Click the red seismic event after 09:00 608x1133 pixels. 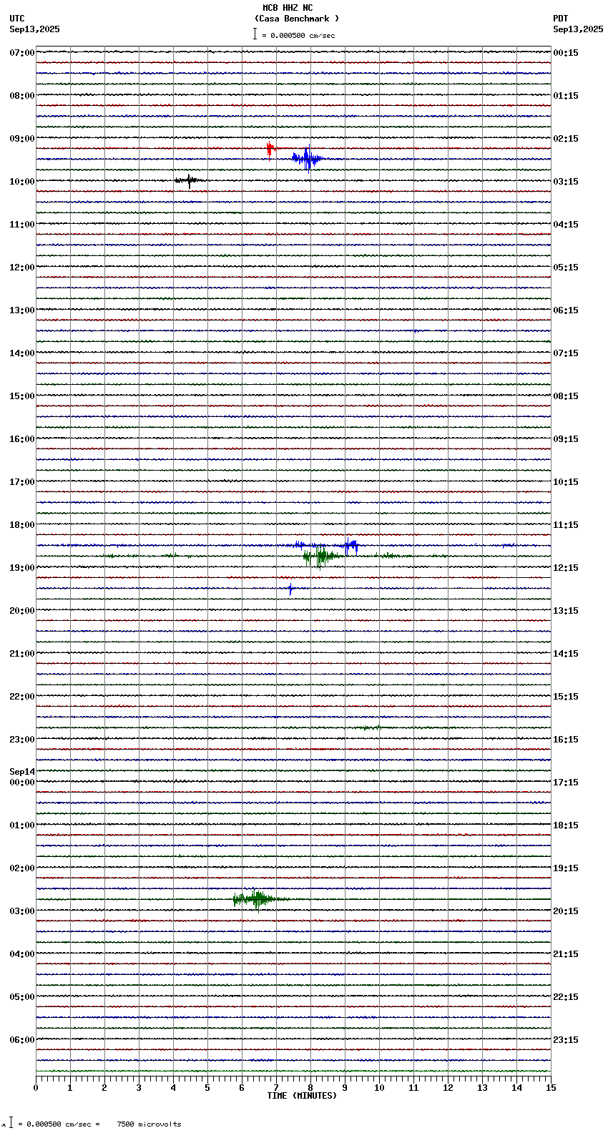270,149
